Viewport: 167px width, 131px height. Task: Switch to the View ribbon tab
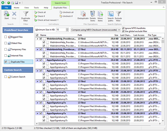(26, 8)
